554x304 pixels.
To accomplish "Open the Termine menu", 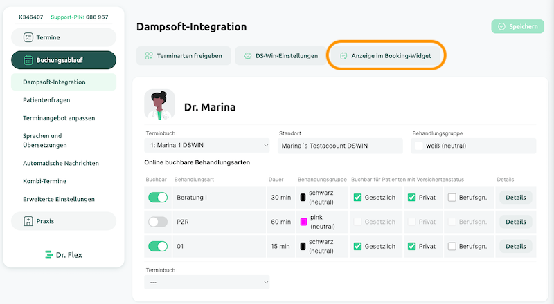I will point(64,37).
